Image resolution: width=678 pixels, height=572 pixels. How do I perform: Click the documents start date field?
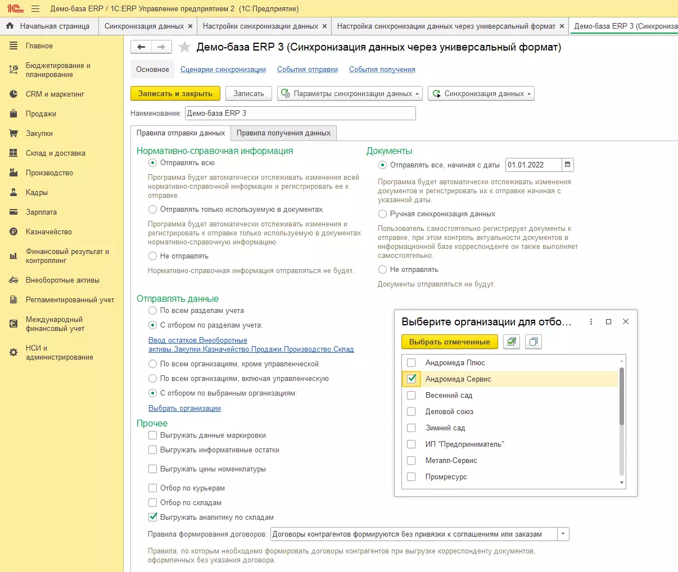tap(534, 165)
